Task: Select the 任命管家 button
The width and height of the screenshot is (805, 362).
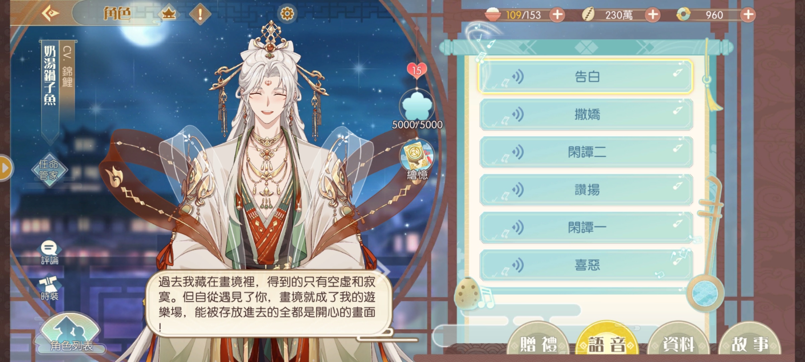Action: 49,170
